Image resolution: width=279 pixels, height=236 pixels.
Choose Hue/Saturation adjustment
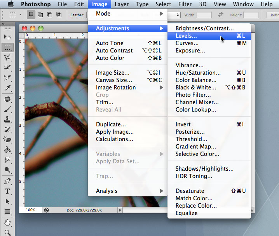209,73
